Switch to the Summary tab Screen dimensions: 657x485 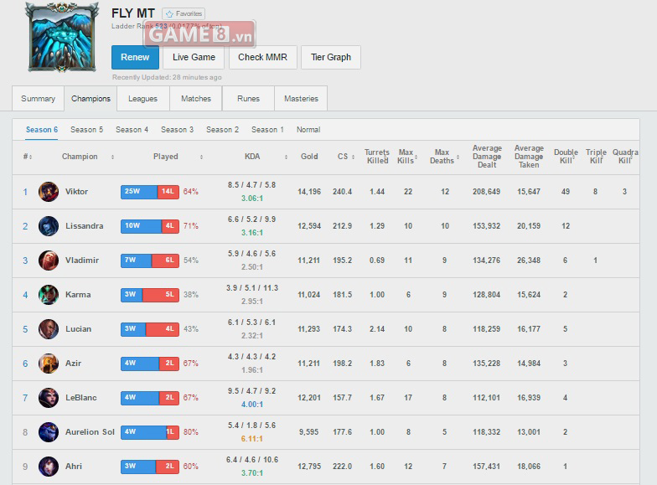(x=39, y=99)
